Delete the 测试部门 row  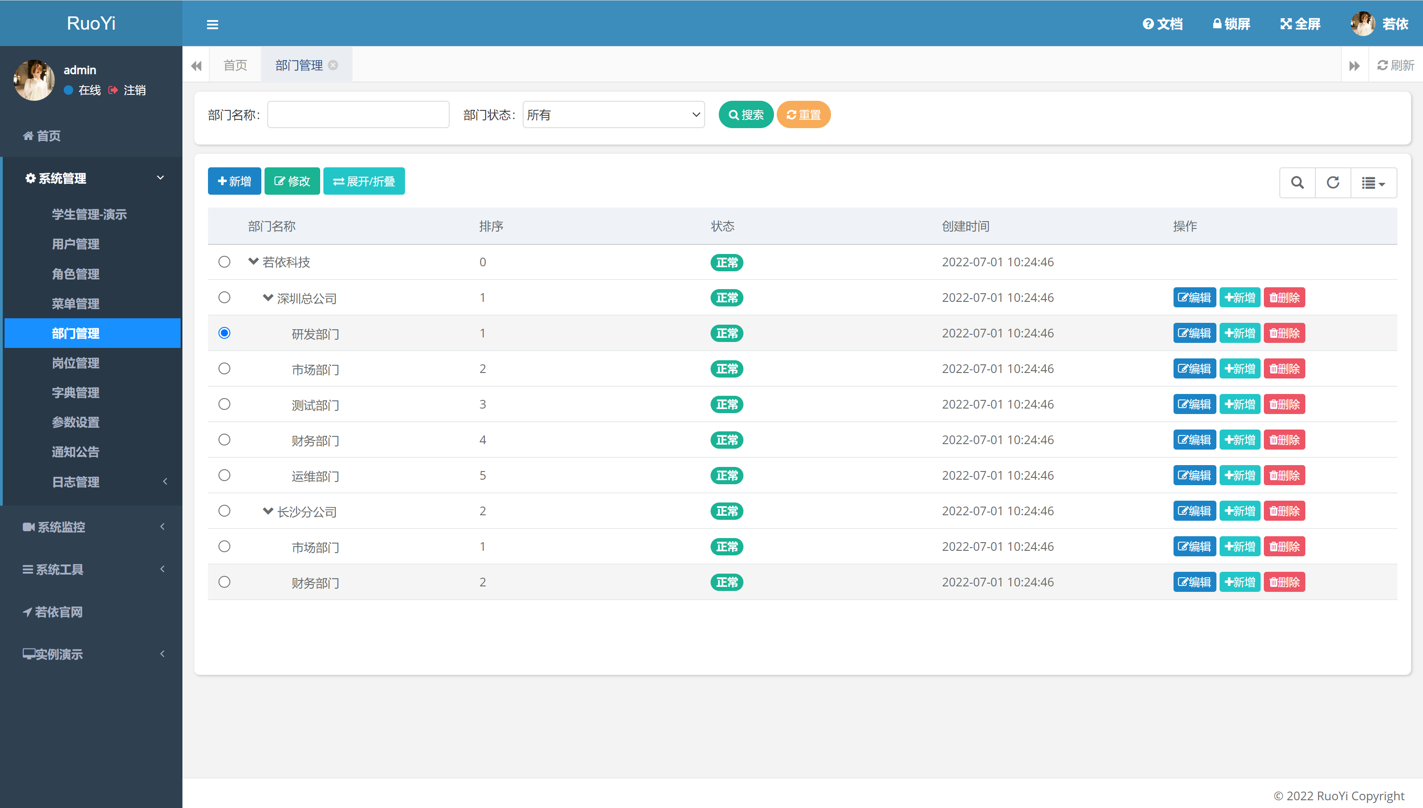click(1284, 404)
